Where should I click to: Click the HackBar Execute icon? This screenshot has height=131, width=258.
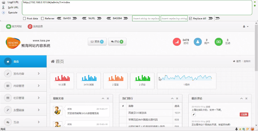(3, 13)
